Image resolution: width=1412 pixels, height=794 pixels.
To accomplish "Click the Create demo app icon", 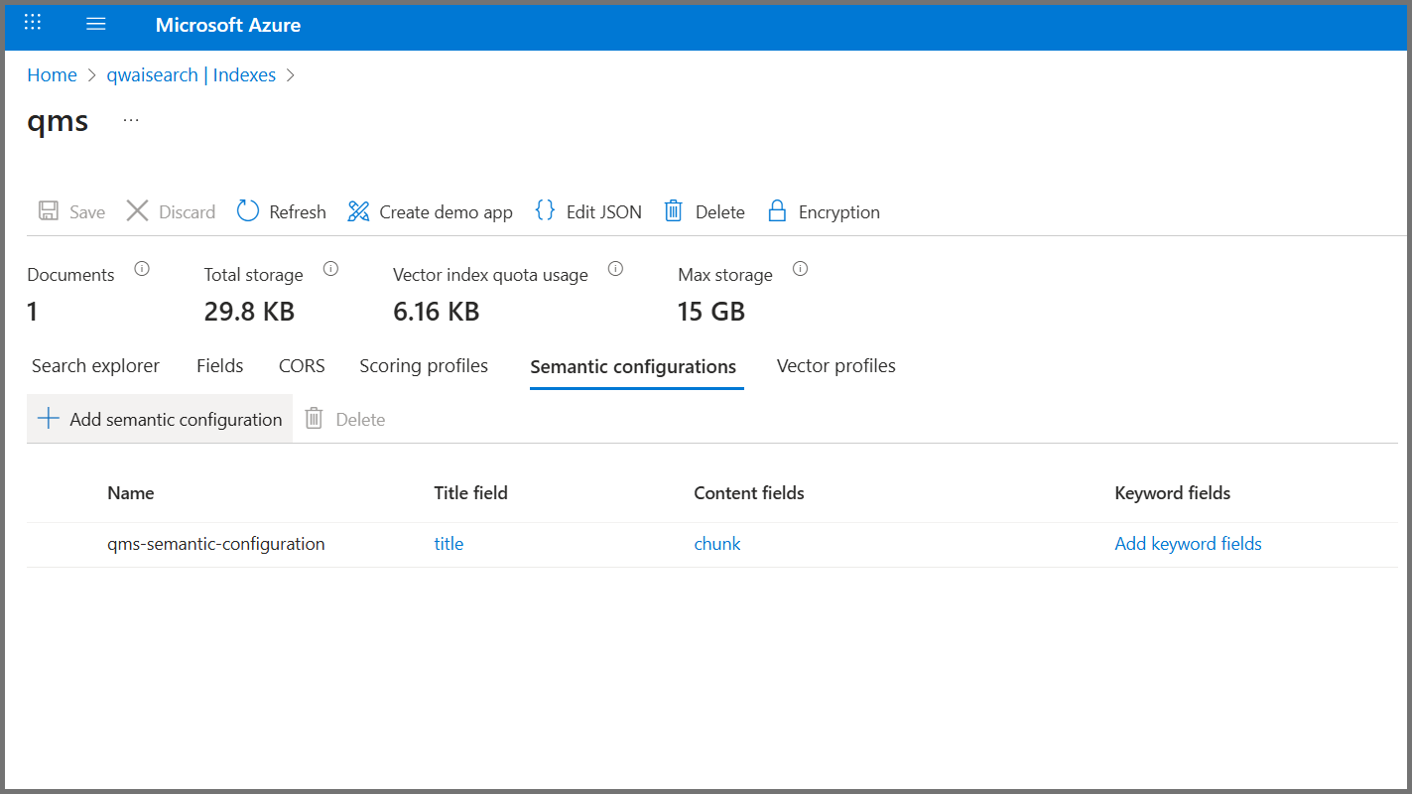I will pos(358,211).
